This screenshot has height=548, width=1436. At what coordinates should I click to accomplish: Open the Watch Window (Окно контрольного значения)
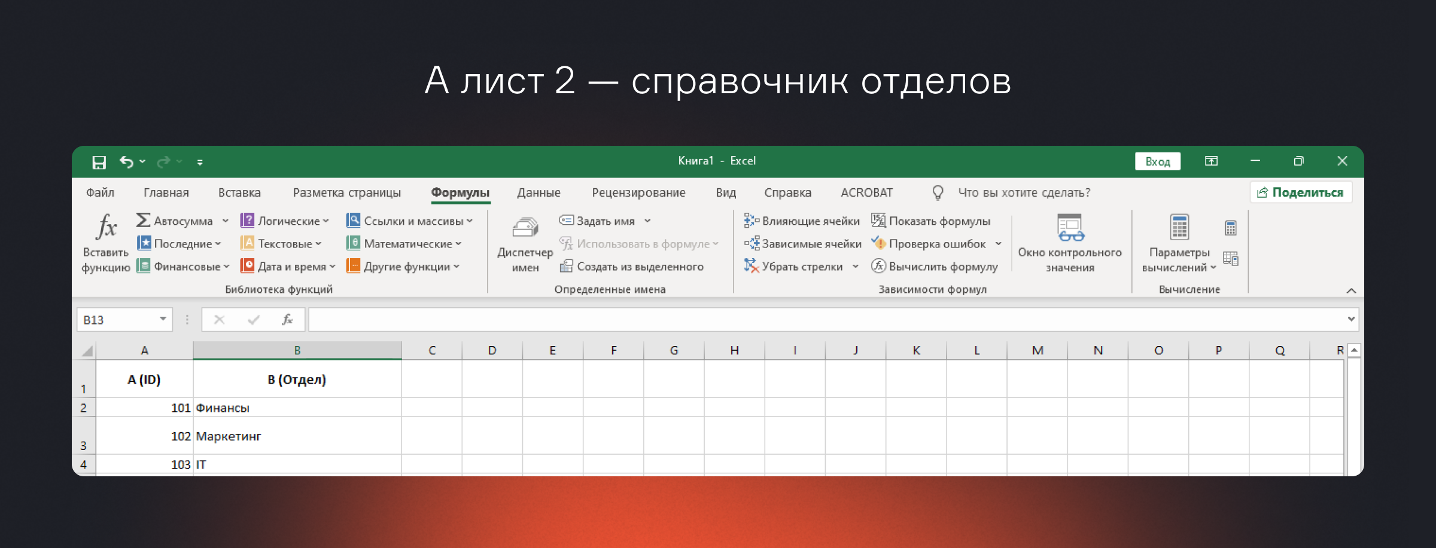click(1069, 242)
